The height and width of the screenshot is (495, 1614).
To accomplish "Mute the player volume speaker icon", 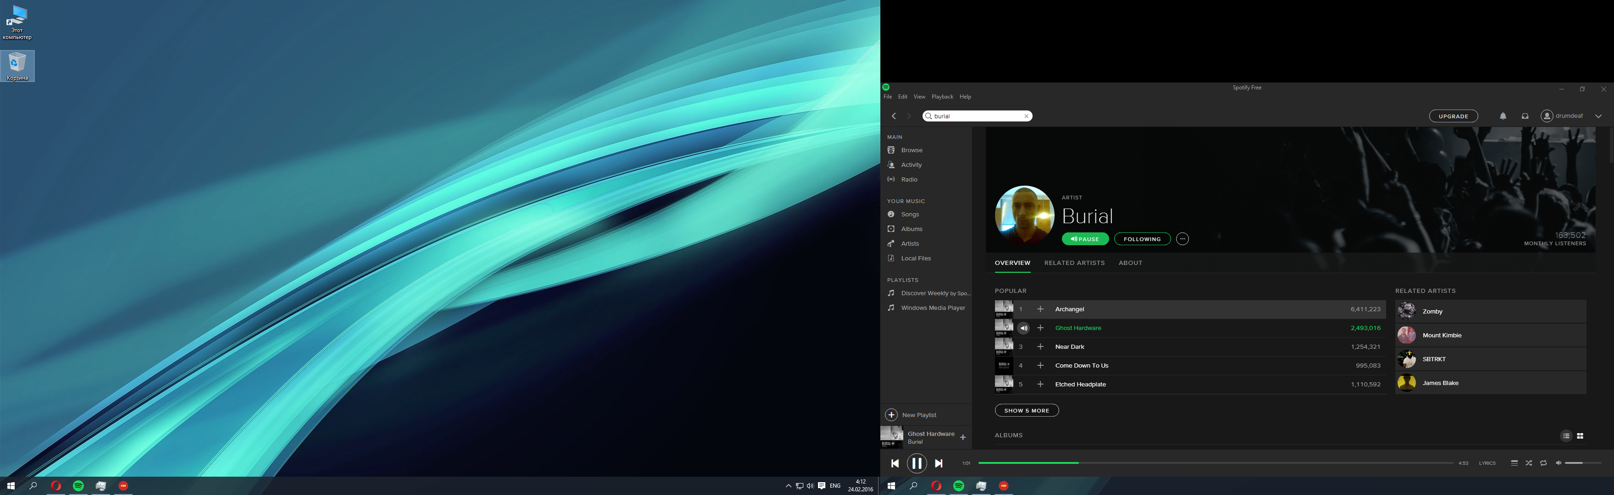I will (1558, 463).
